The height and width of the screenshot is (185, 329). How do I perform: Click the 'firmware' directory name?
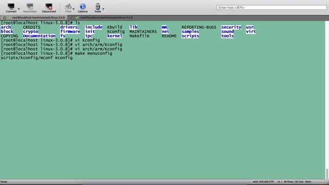[x=70, y=31]
